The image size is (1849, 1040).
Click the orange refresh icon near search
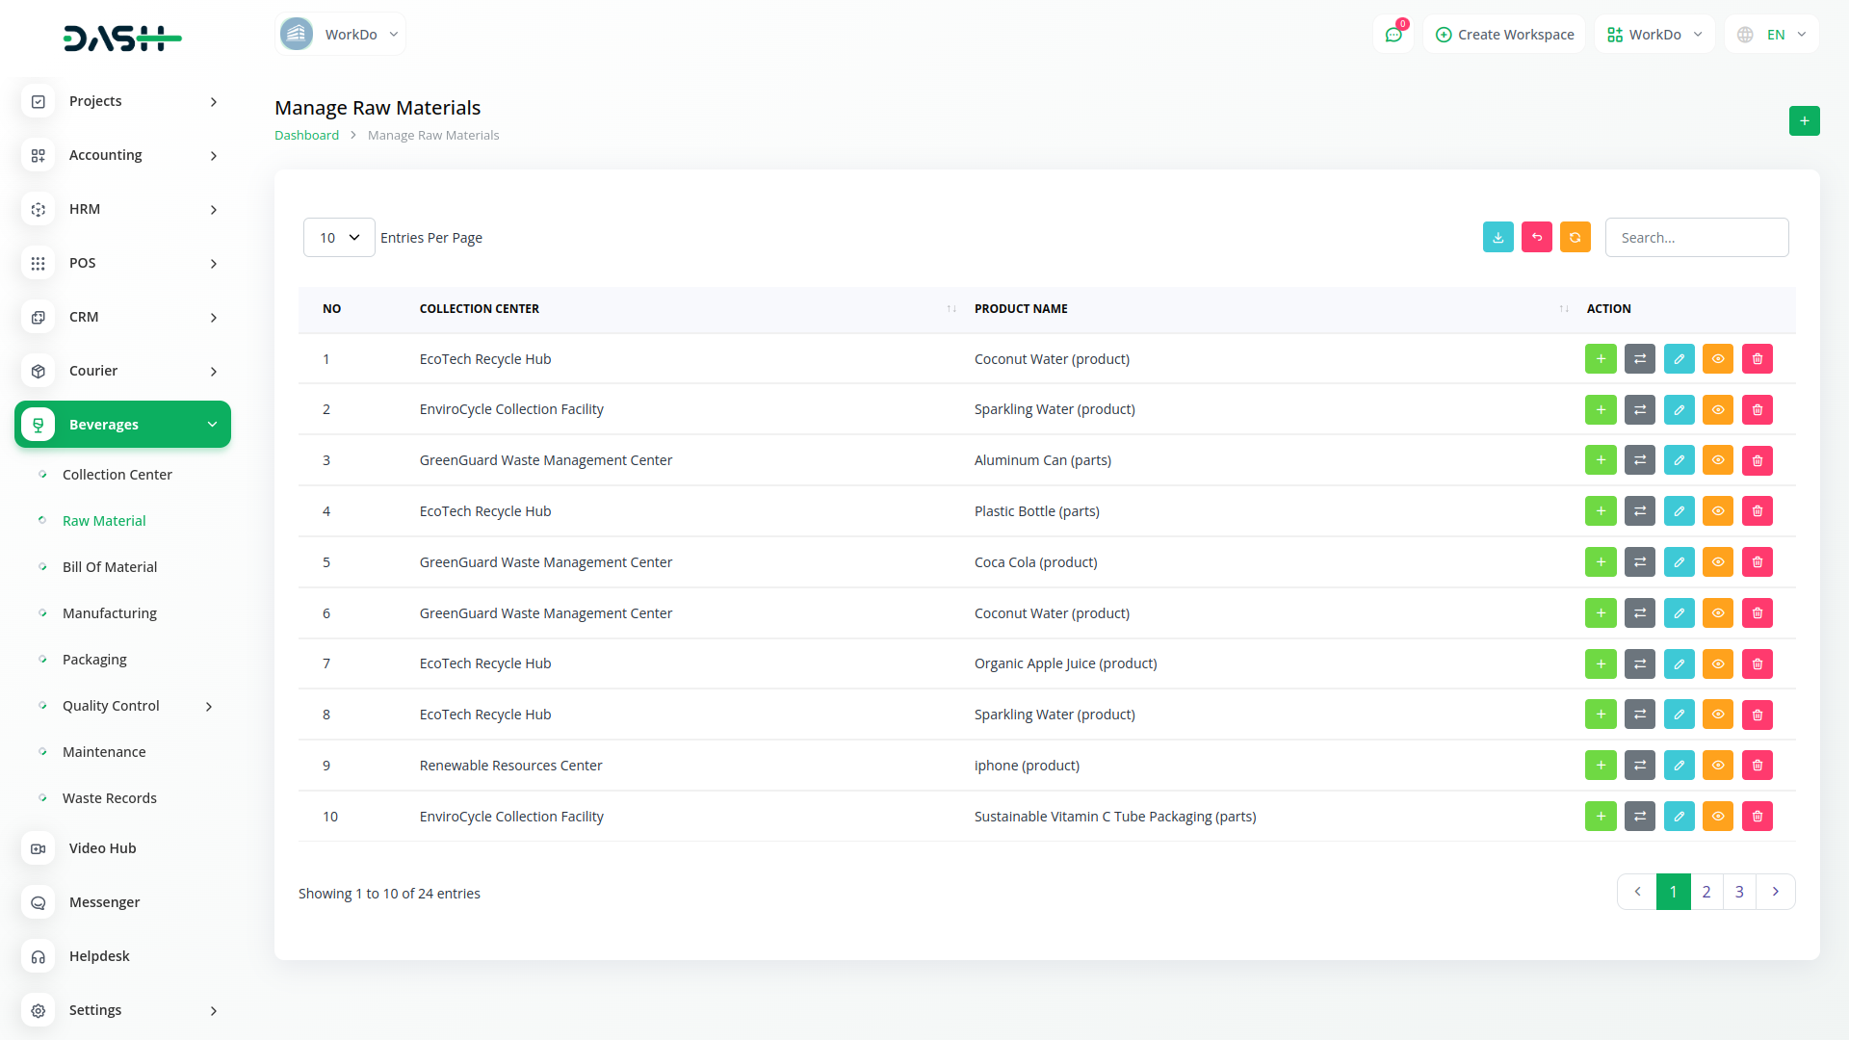1575,237
